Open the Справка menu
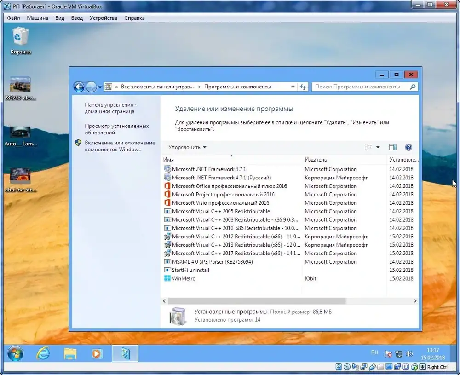The height and width of the screenshot is (375, 460). (134, 18)
